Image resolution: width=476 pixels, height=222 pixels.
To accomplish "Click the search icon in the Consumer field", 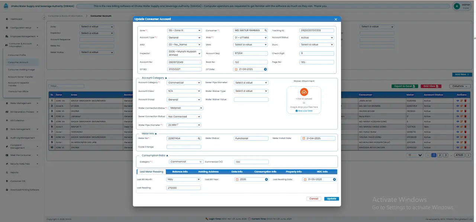I will (x=266, y=30).
